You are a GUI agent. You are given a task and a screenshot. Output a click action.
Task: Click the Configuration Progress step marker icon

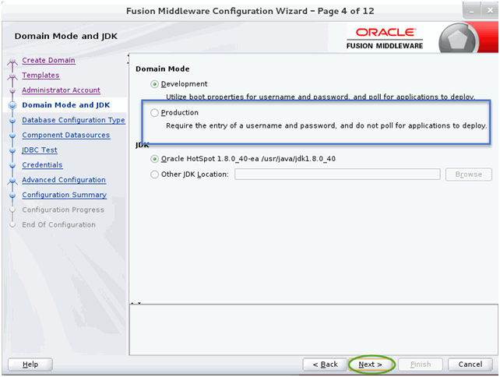(12, 210)
